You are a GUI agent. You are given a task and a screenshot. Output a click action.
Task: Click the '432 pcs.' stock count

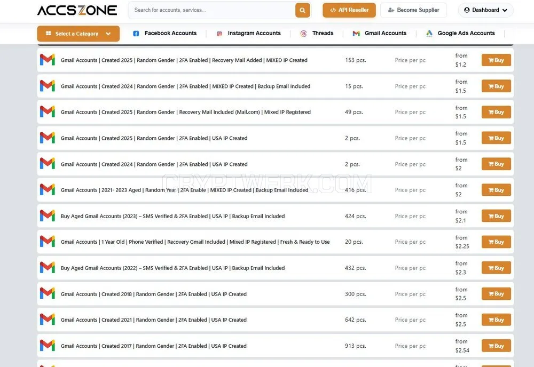(x=356, y=268)
